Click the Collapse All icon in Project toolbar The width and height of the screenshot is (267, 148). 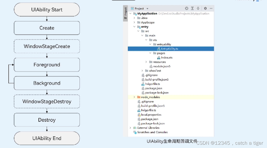pos(198,8)
